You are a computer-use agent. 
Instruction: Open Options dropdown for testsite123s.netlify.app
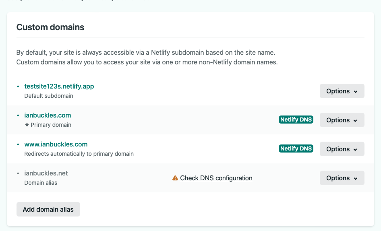pyautogui.click(x=342, y=91)
